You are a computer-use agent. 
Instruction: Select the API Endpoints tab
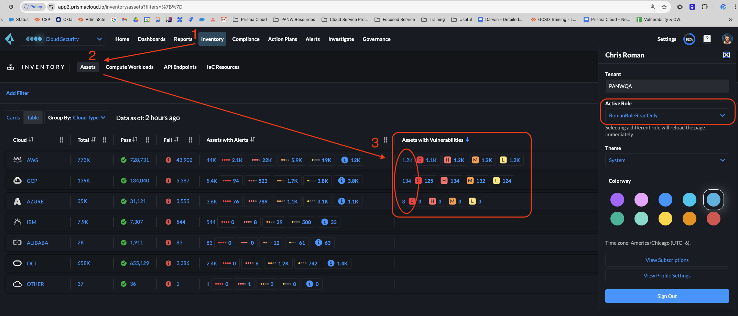click(180, 67)
